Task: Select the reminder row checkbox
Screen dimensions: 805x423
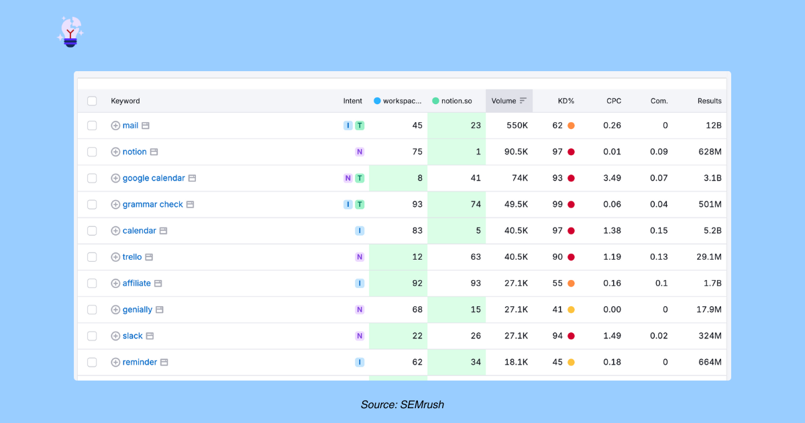Action: (x=92, y=362)
